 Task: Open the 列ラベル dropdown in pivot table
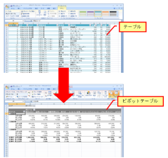[x=34, y=110]
